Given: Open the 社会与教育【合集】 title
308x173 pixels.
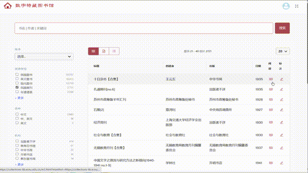Looking at the screenshot, I should click(x=108, y=135).
